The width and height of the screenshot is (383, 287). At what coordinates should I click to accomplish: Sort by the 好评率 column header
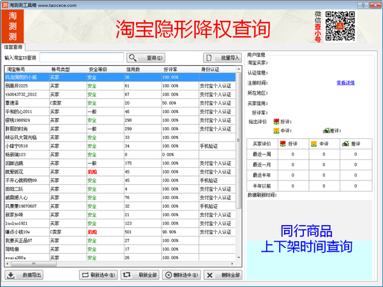click(180, 70)
